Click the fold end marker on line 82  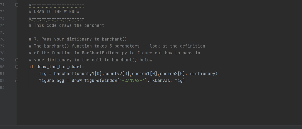(17, 80)
